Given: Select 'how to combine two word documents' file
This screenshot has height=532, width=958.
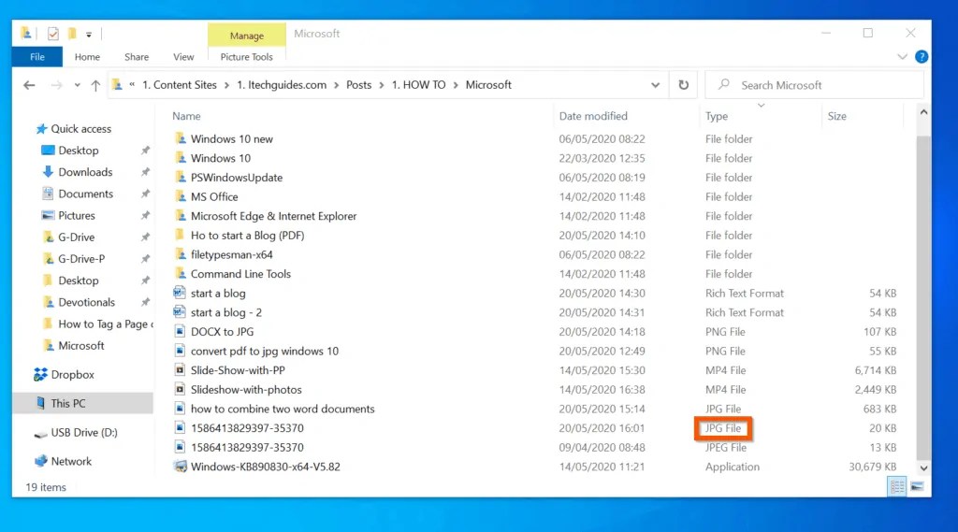Looking at the screenshot, I should click(x=283, y=409).
